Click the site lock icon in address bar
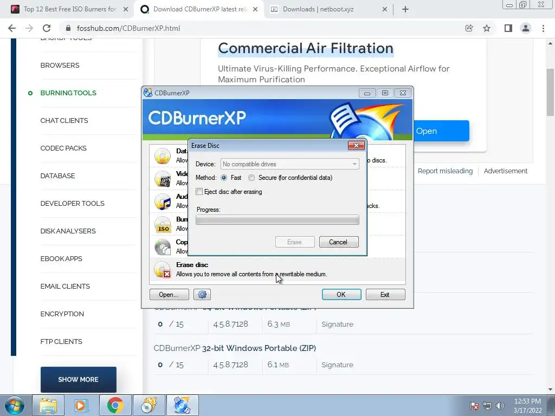 click(x=68, y=28)
